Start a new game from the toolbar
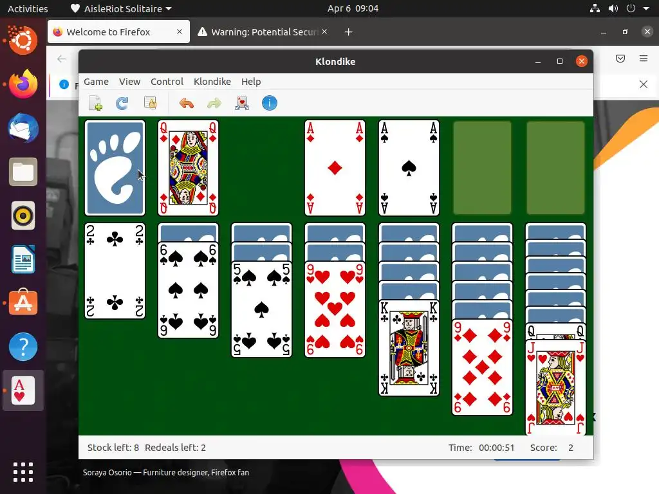Screen dimensions: 659x494 pyautogui.click(x=95, y=103)
